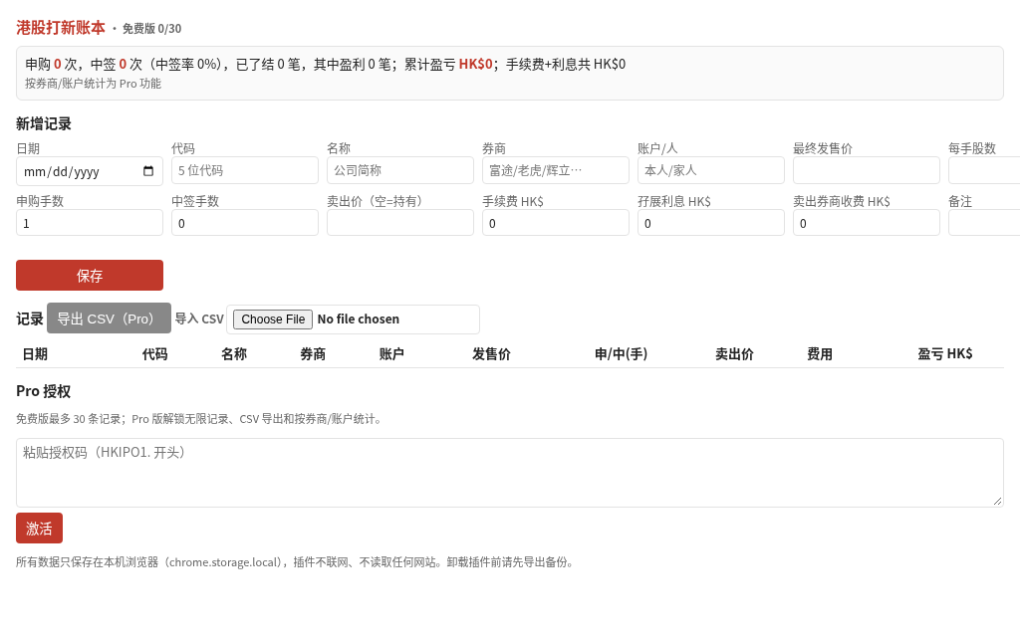Click the 激活 button

(39, 528)
